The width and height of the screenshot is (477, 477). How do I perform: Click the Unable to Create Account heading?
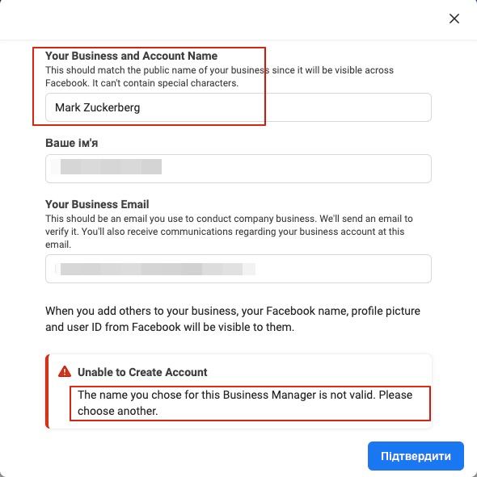(x=142, y=372)
